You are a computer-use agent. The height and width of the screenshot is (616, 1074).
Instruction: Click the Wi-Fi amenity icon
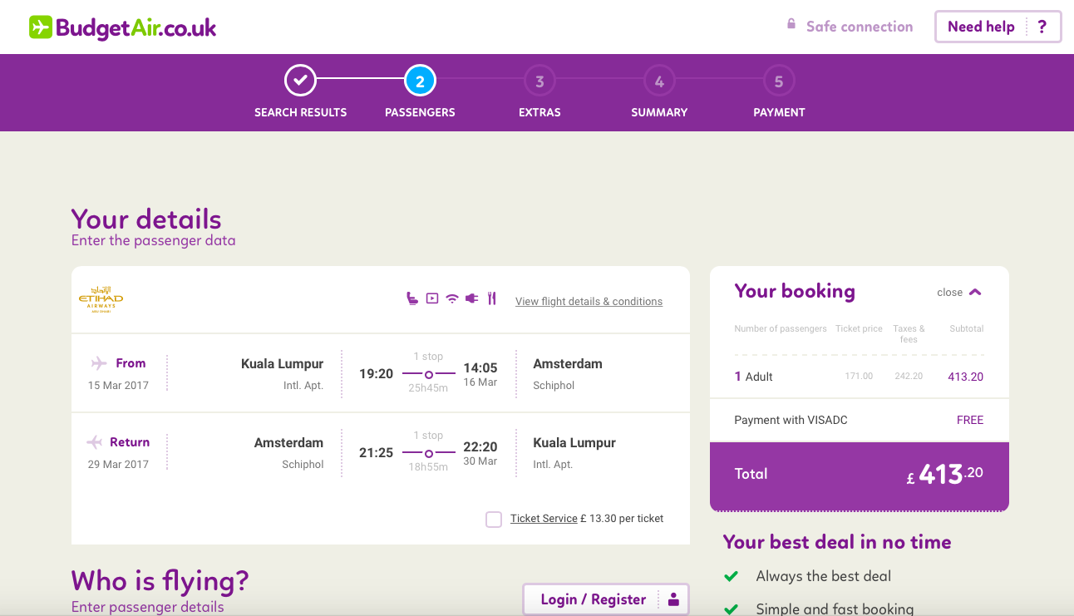[451, 298]
